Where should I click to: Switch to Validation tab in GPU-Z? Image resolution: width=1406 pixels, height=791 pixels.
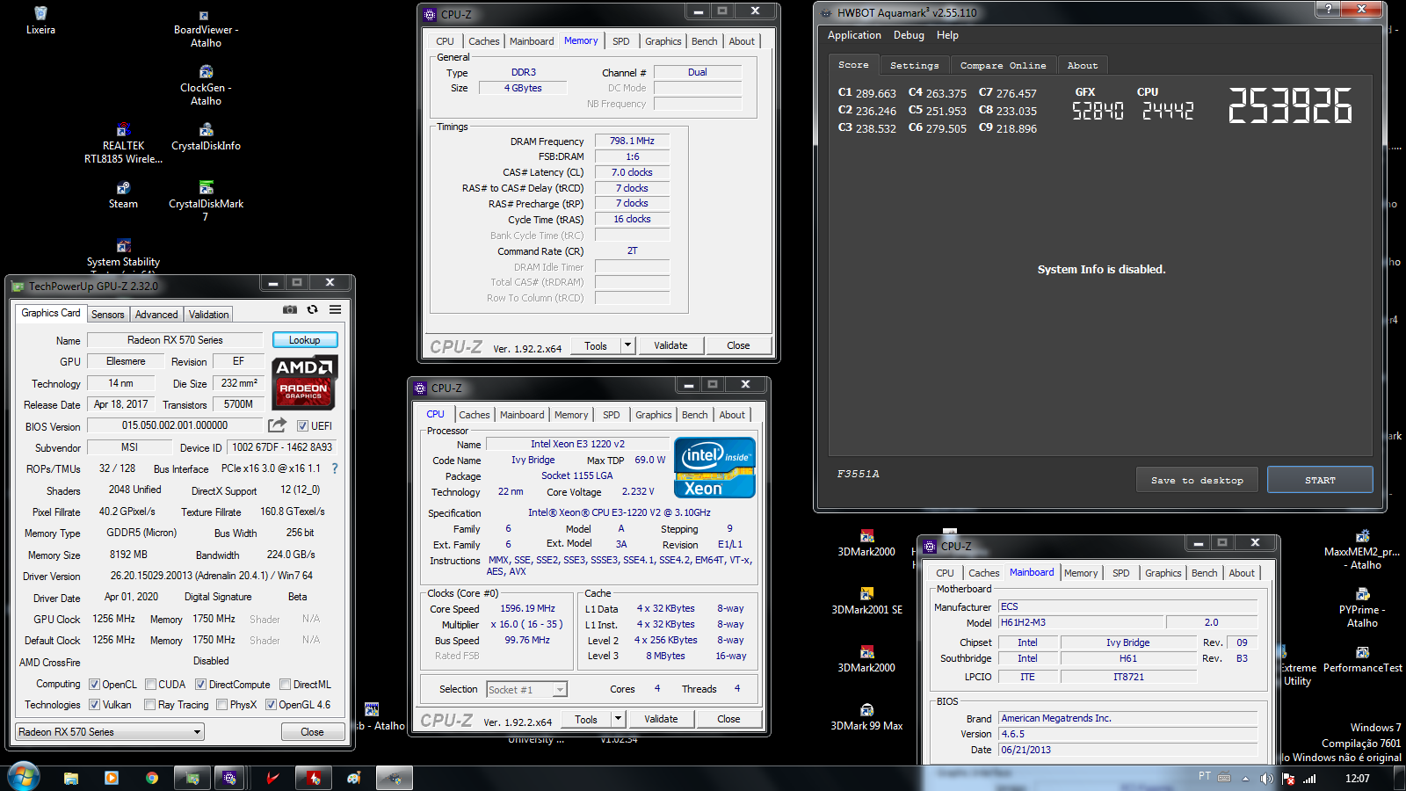click(x=208, y=315)
